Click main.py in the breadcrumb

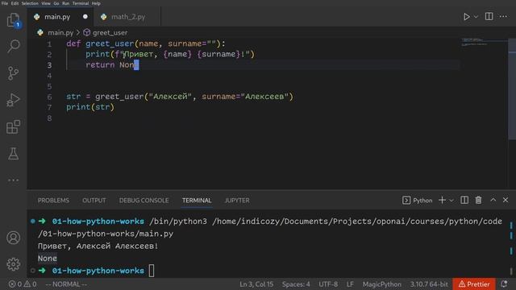[60, 32]
